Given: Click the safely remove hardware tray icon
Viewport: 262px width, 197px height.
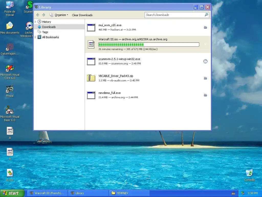Looking at the screenshot, I should point(243,193).
